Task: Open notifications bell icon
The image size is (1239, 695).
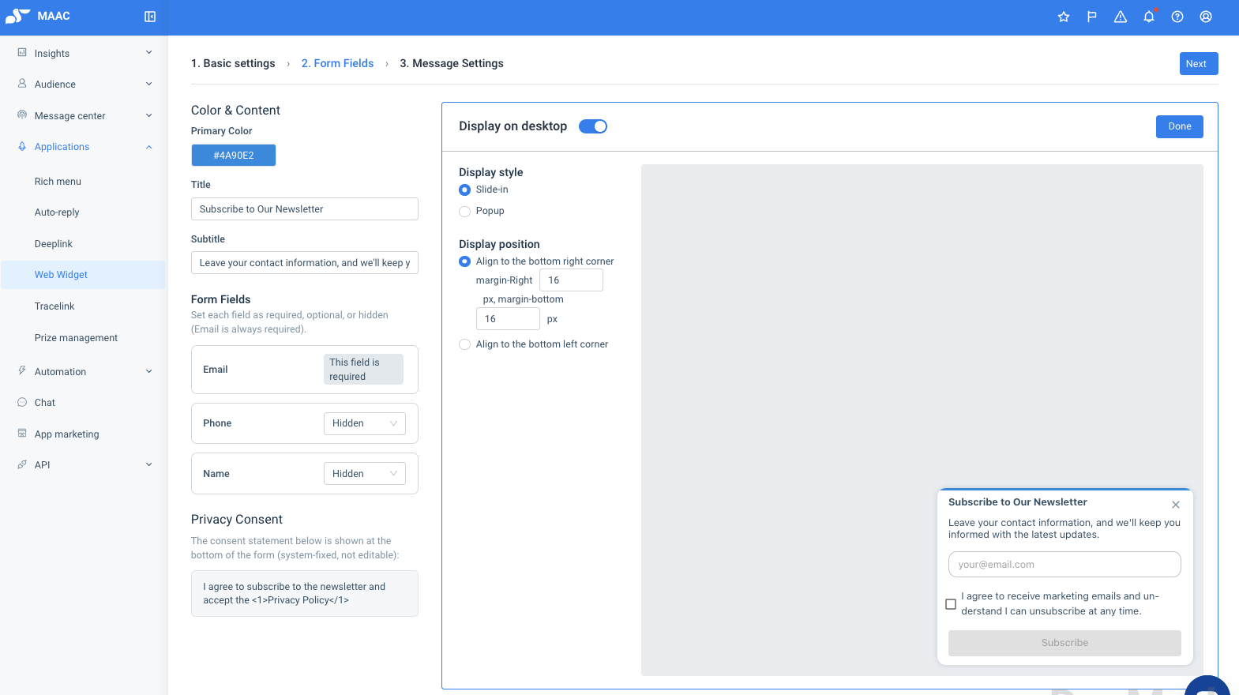Action: [x=1149, y=17]
